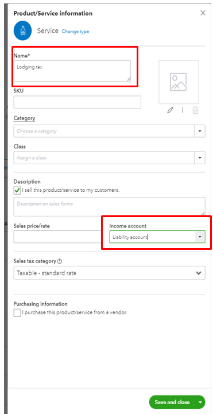Image resolution: width=213 pixels, height=414 pixels.
Task: Click the blue Service type icon
Action: pyautogui.click(x=23, y=30)
